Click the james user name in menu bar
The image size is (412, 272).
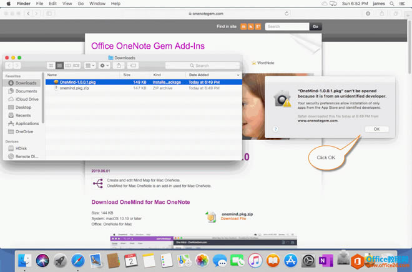pyautogui.click(x=379, y=3)
